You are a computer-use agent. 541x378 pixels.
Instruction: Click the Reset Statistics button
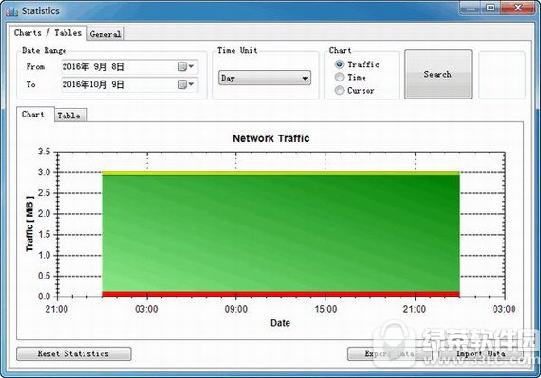pyautogui.click(x=73, y=353)
